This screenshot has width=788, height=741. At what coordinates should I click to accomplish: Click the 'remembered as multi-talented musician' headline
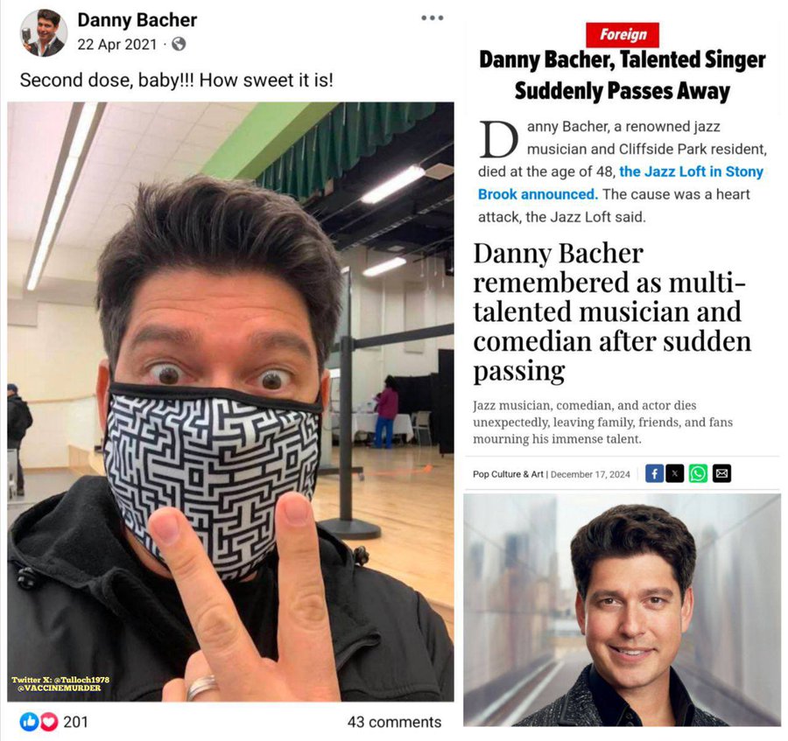pyautogui.click(x=612, y=311)
